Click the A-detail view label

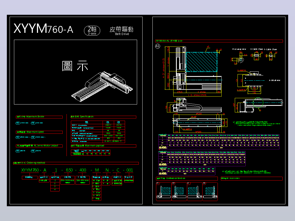[274, 80]
